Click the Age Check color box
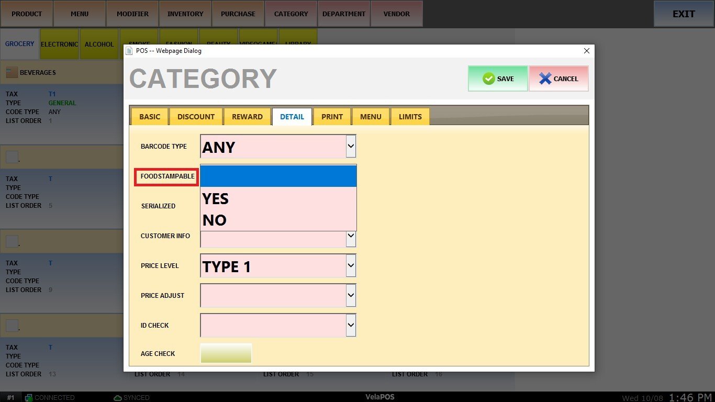715x402 pixels. tap(226, 353)
